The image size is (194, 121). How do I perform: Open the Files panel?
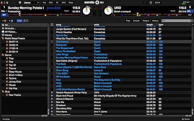128,21
